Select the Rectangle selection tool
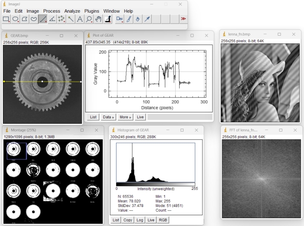This screenshot has height=226, width=304. [x=6, y=20]
